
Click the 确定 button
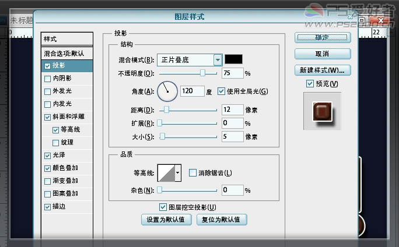[323, 38]
